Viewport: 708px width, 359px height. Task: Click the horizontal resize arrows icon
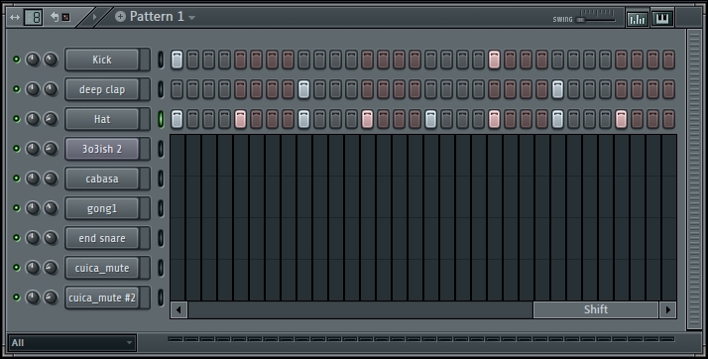(15, 18)
